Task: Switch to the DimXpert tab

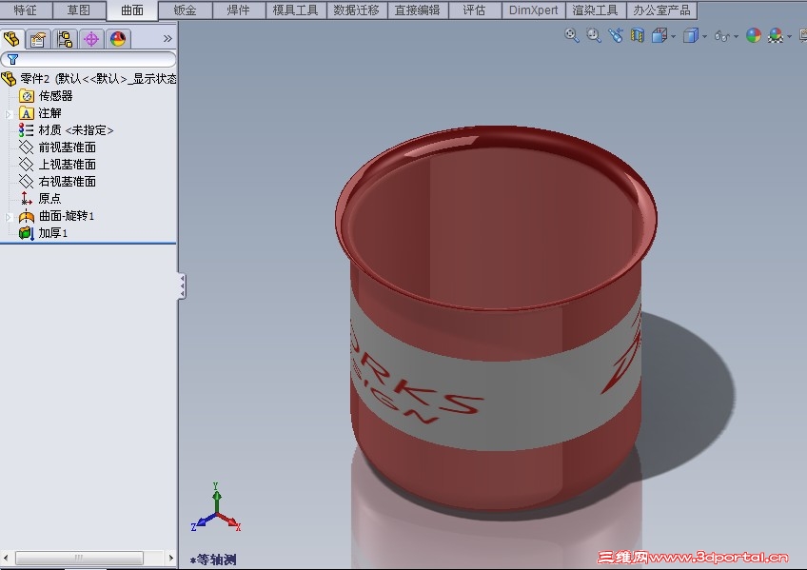Action: coord(533,10)
